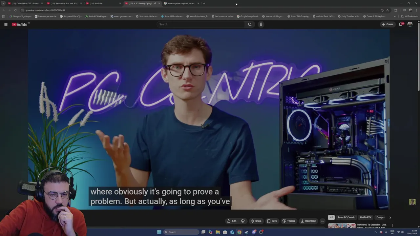Reload the page in Chrome
The height and width of the screenshot is (236, 420).
pos(15,10)
